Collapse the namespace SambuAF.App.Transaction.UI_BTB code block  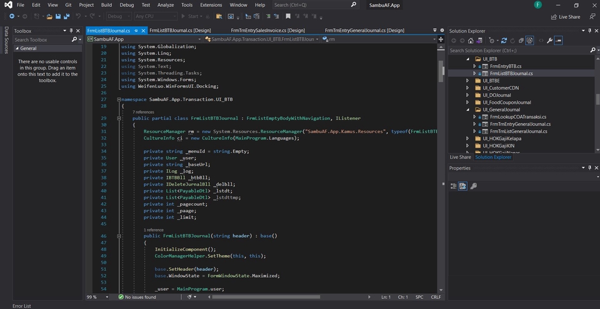[x=119, y=99]
